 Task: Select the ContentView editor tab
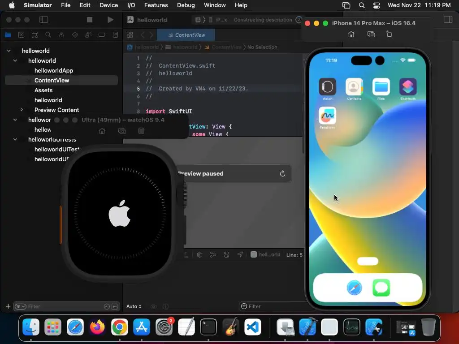click(x=186, y=35)
